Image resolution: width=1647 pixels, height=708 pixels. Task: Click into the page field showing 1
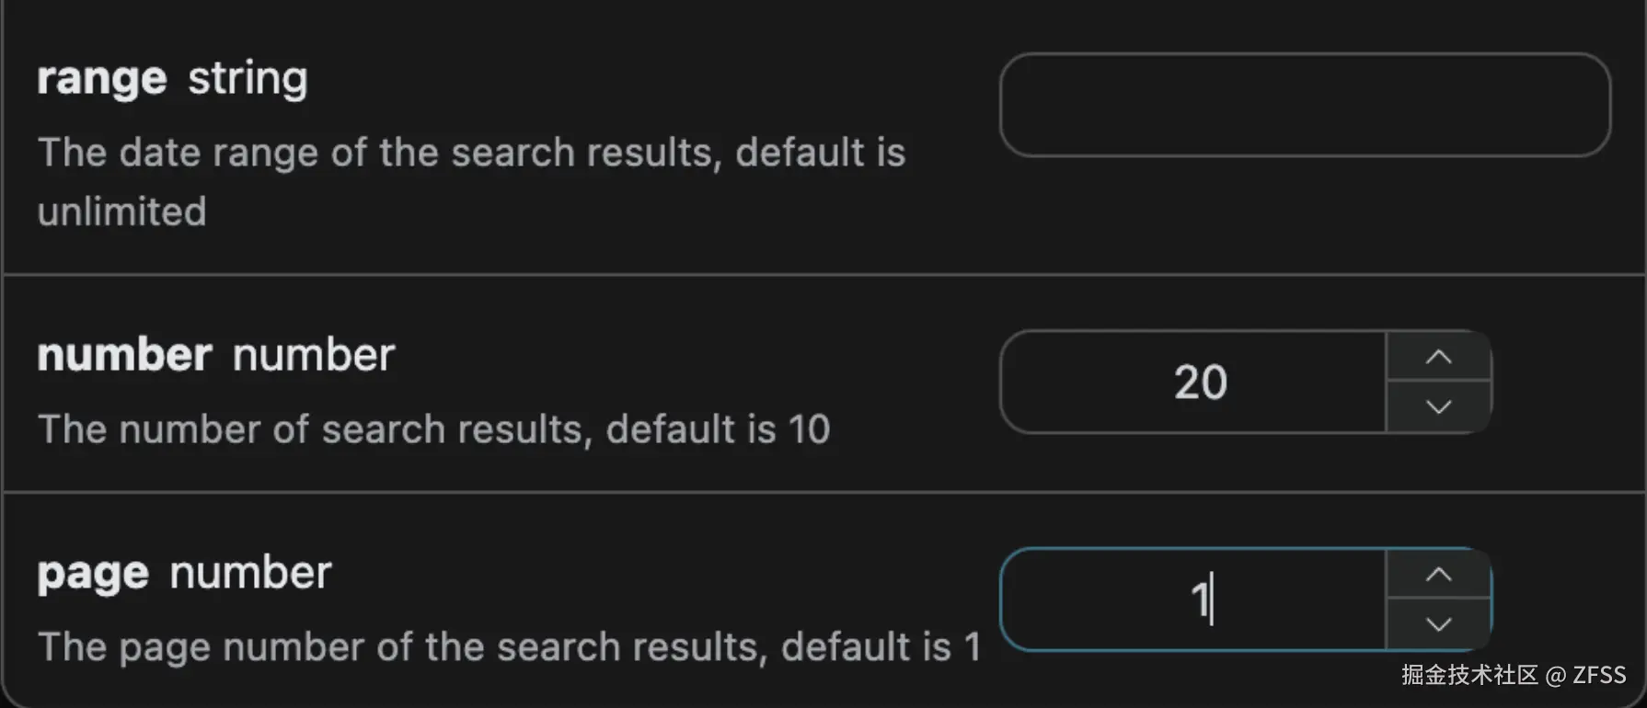tap(1193, 600)
